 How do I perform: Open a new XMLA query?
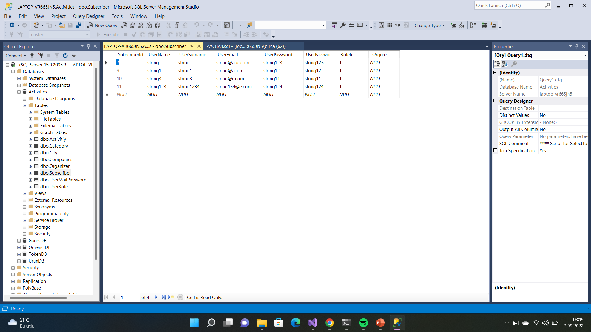click(149, 25)
